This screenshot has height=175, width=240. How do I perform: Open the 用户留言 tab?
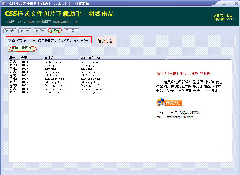71,31
